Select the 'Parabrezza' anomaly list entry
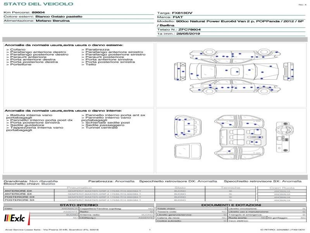 click(95, 49)
